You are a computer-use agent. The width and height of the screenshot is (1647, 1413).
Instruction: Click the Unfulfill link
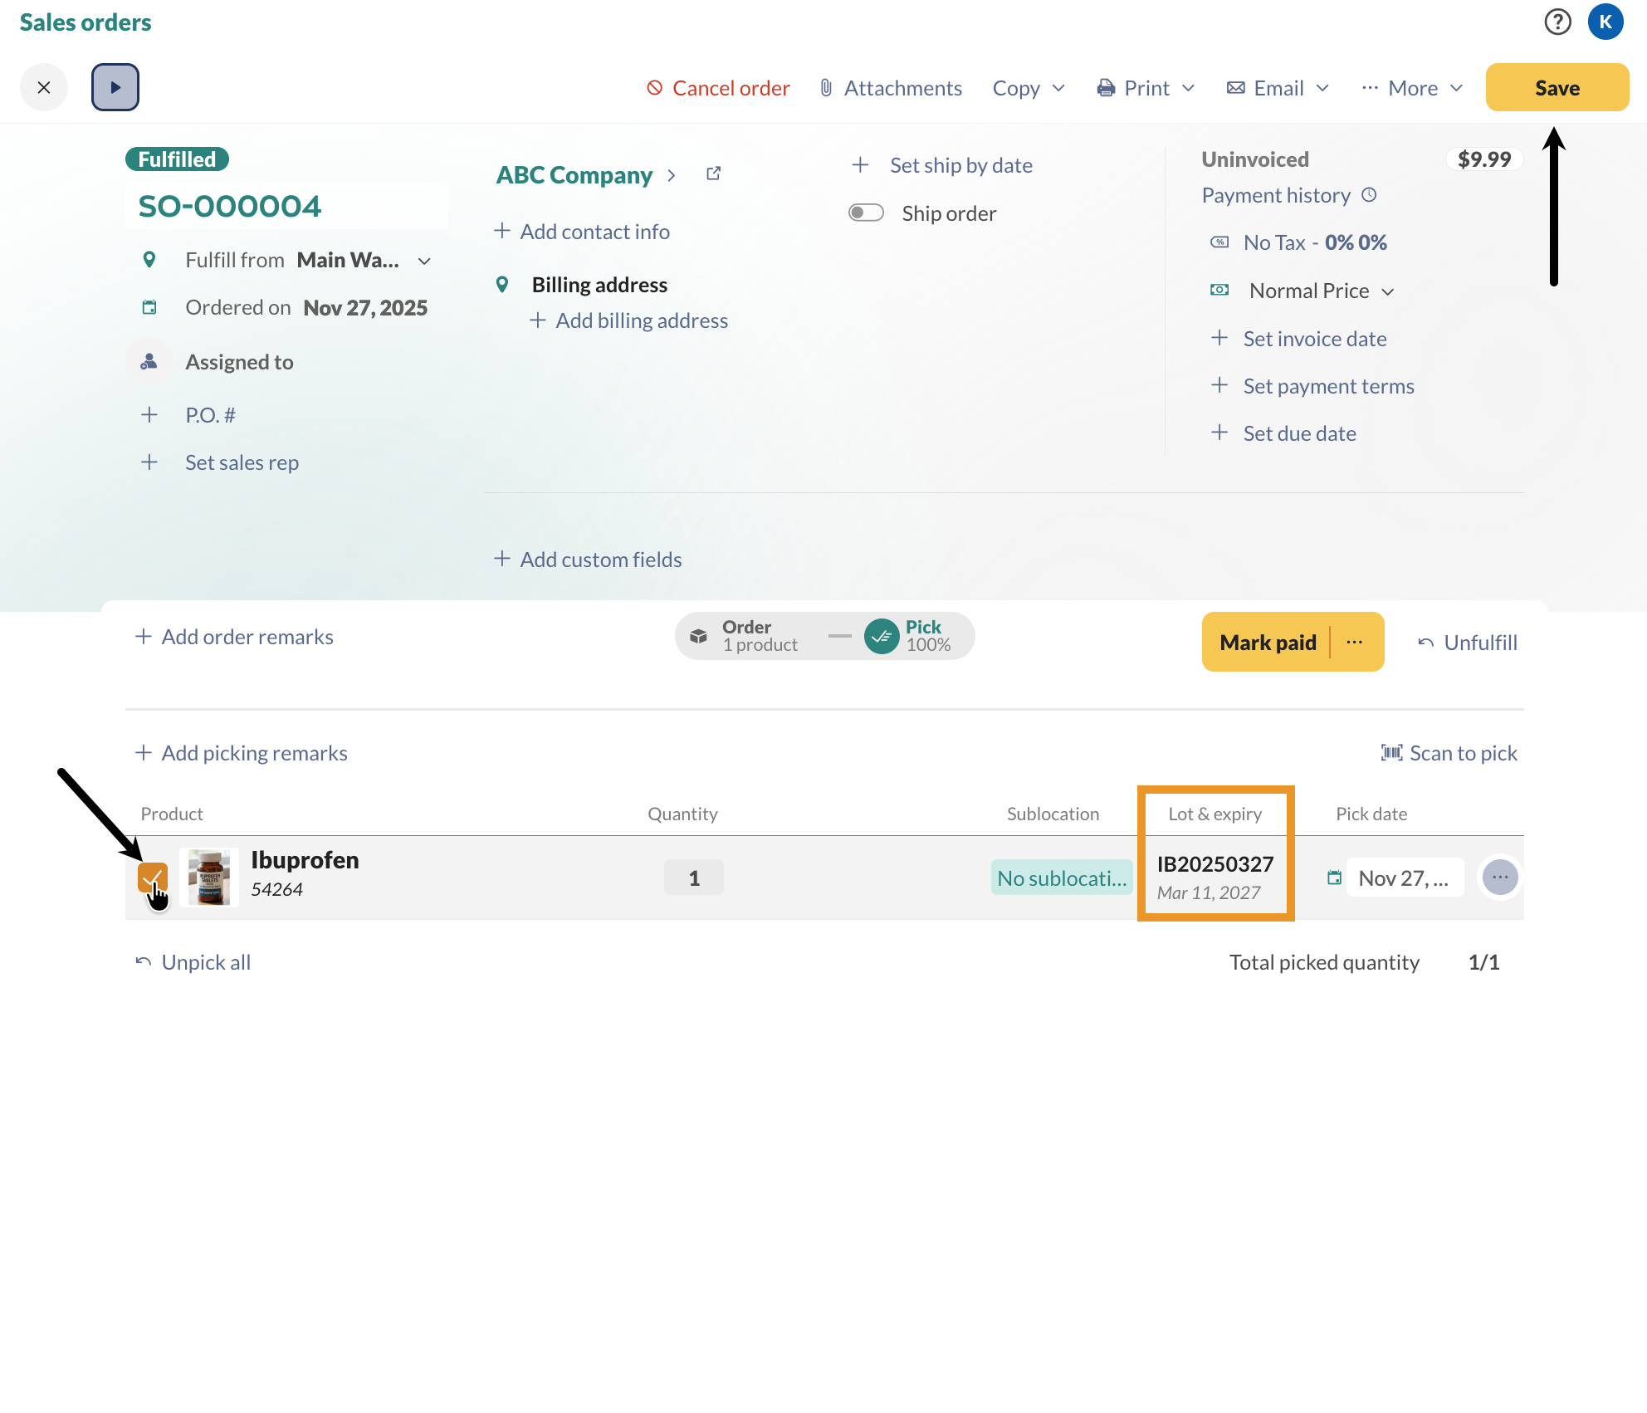(x=1468, y=643)
